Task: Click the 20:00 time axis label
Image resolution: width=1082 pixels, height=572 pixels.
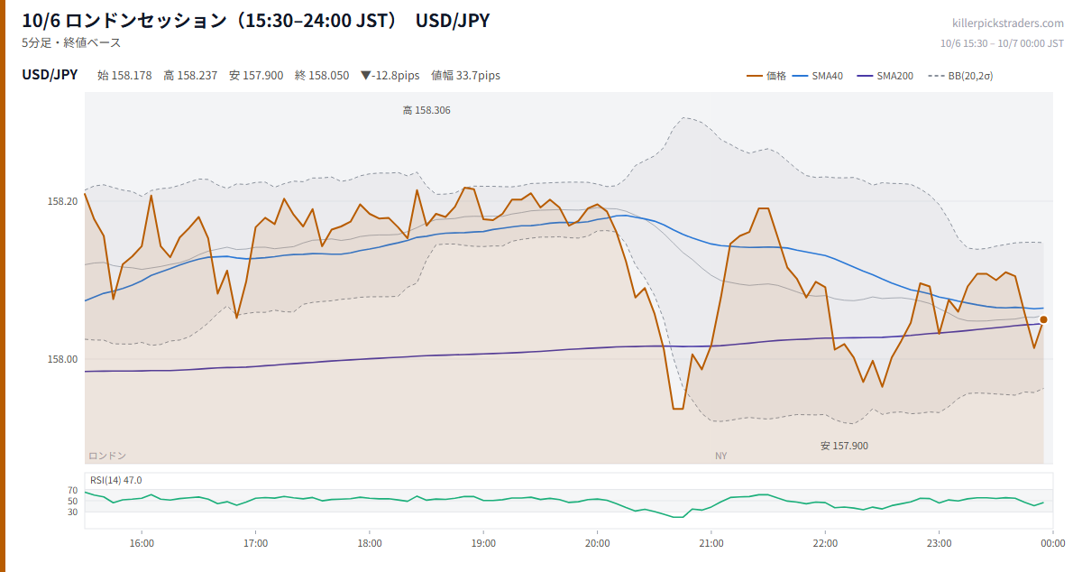Action: pos(597,543)
